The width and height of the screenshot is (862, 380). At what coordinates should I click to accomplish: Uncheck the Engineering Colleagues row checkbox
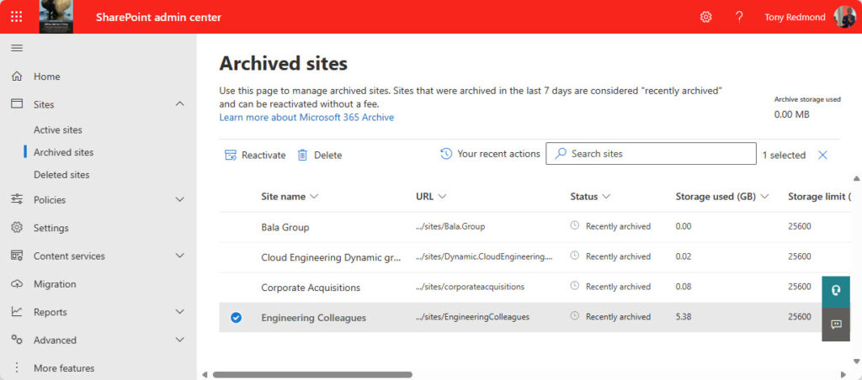[x=236, y=318]
